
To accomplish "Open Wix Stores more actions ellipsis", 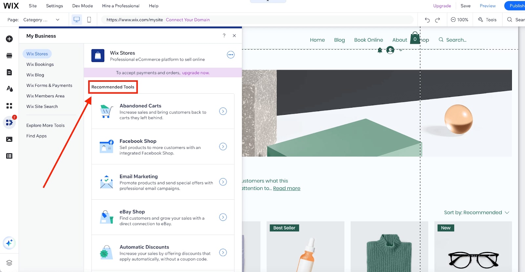I will click(231, 55).
